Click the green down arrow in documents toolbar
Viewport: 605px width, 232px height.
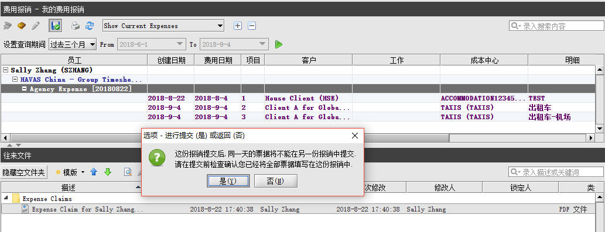[x=108, y=172]
